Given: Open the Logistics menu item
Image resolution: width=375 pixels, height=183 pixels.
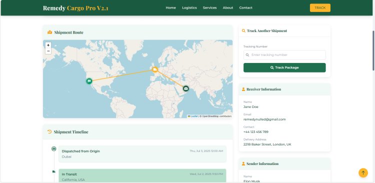Looking at the screenshot, I should point(189,7).
